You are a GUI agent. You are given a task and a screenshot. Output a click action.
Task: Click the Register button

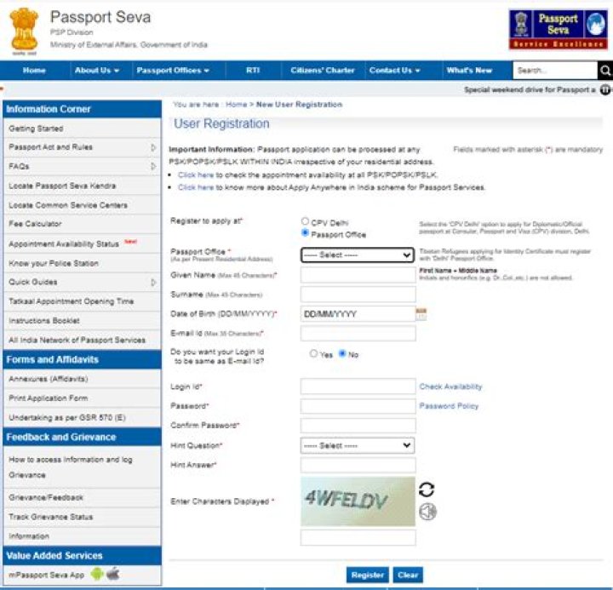[x=368, y=576]
